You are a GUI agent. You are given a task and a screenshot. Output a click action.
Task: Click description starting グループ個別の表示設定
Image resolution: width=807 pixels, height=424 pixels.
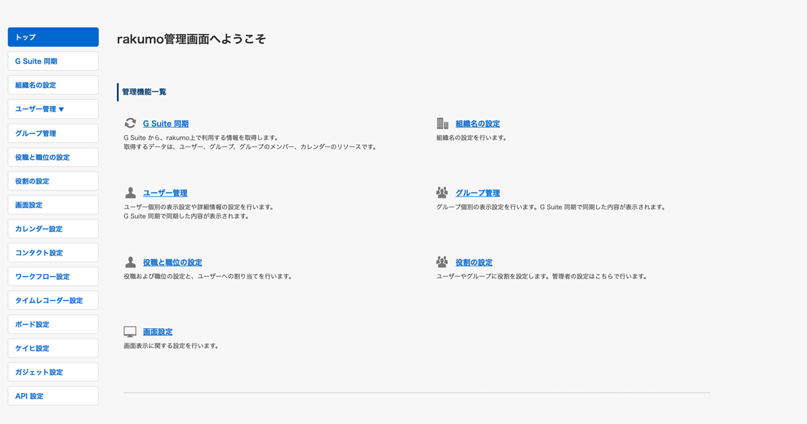tap(551, 207)
